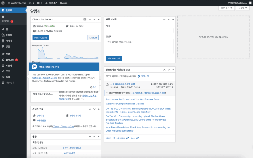Open the 도구 tools menu

pyautogui.click(x=13, y=71)
